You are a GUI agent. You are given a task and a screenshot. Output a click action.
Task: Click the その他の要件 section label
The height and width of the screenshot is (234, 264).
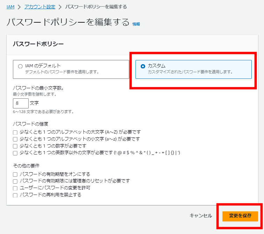click(26, 166)
